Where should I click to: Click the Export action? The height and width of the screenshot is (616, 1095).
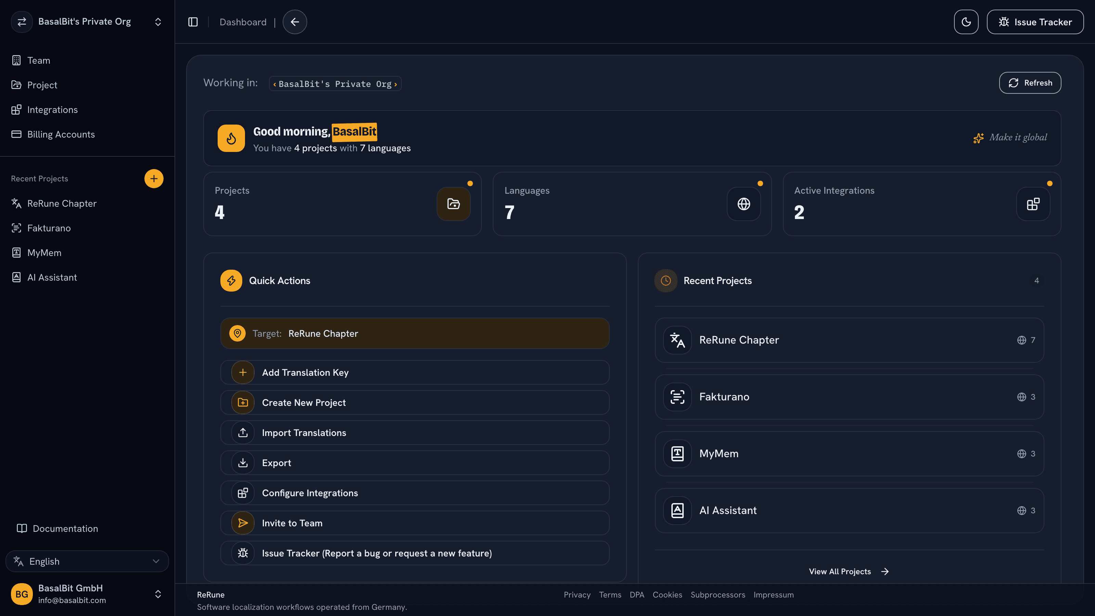(x=415, y=463)
